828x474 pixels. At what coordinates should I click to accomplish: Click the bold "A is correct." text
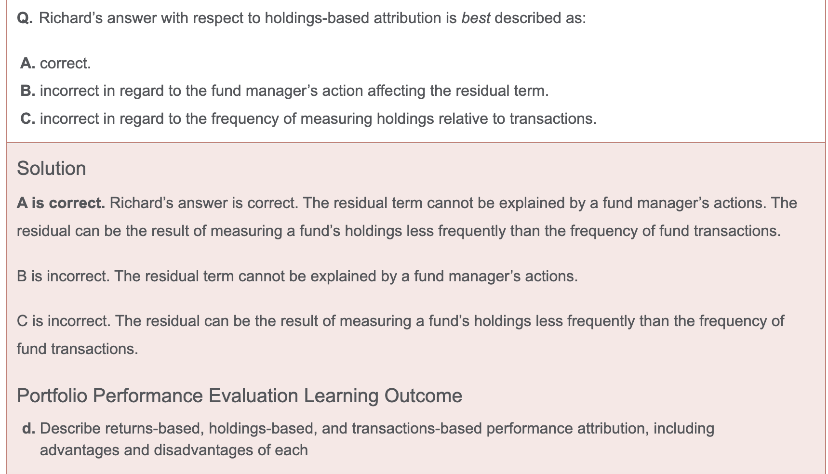61,203
